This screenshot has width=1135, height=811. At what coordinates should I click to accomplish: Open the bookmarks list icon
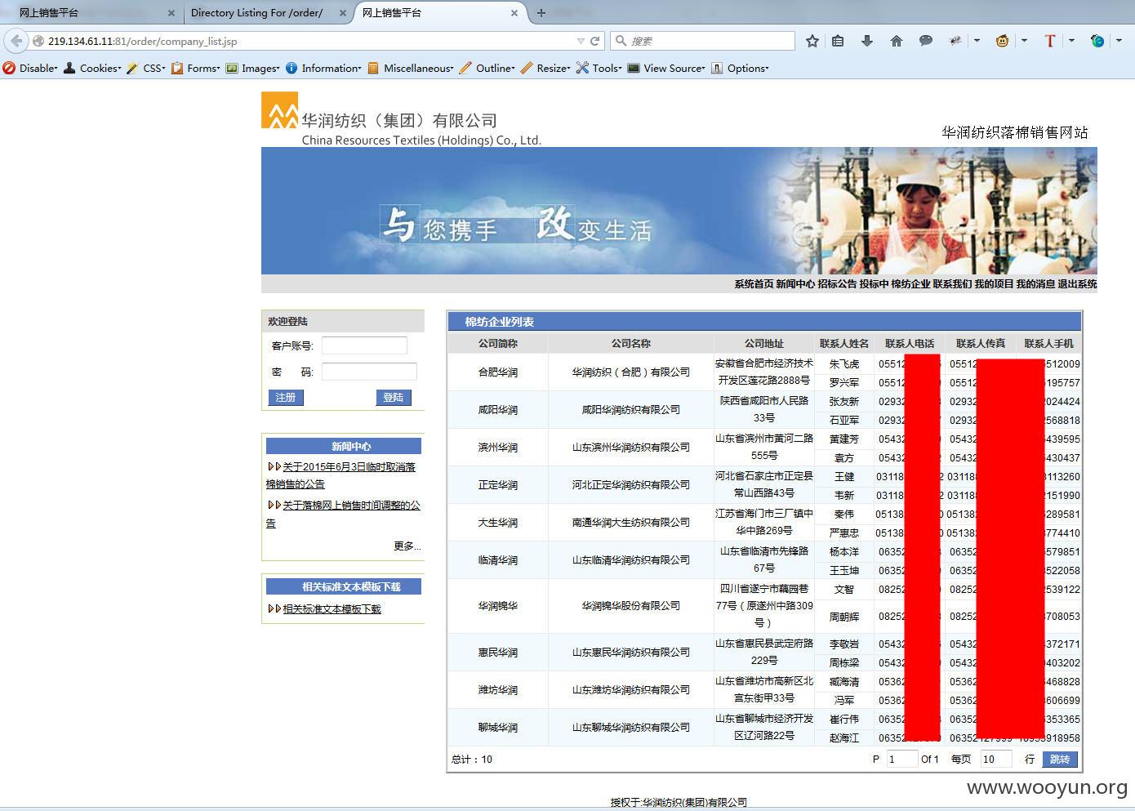click(x=838, y=41)
